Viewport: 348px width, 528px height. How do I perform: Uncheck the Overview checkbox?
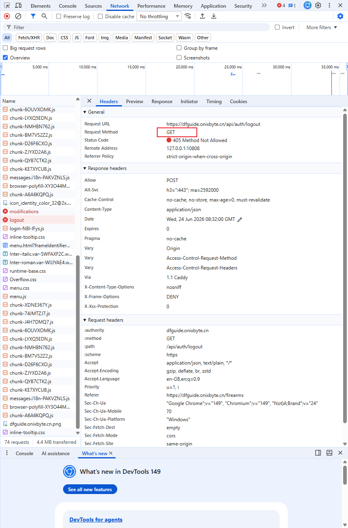(5, 57)
